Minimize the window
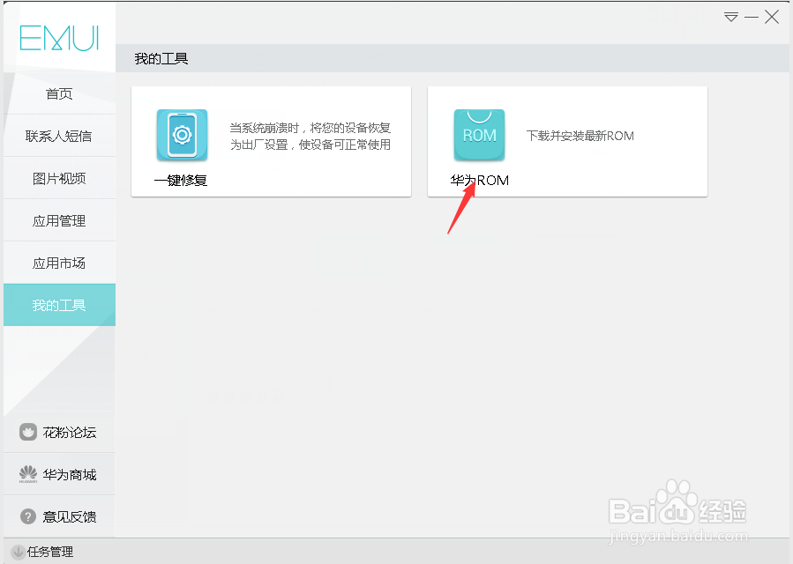 [x=752, y=17]
